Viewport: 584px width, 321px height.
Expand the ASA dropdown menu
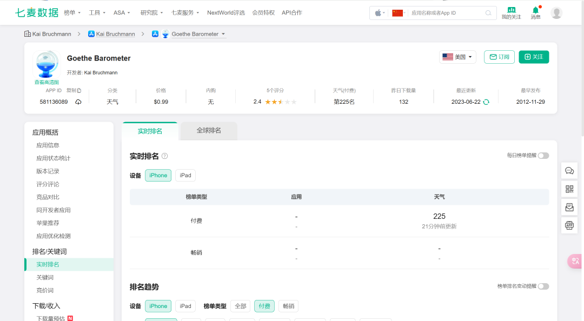tap(122, 12)
